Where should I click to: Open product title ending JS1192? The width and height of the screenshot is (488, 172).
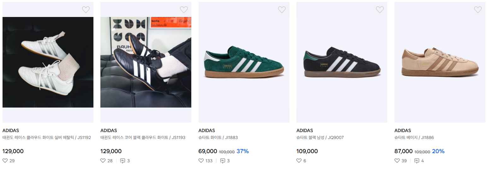(47, 137)
